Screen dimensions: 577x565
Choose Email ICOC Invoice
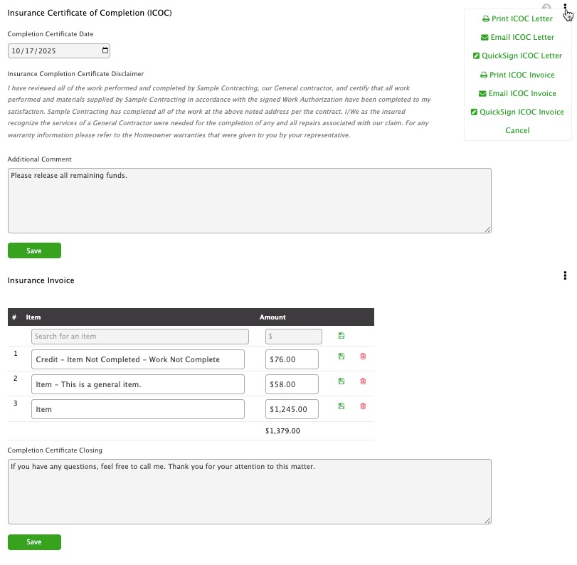(517, 93)
